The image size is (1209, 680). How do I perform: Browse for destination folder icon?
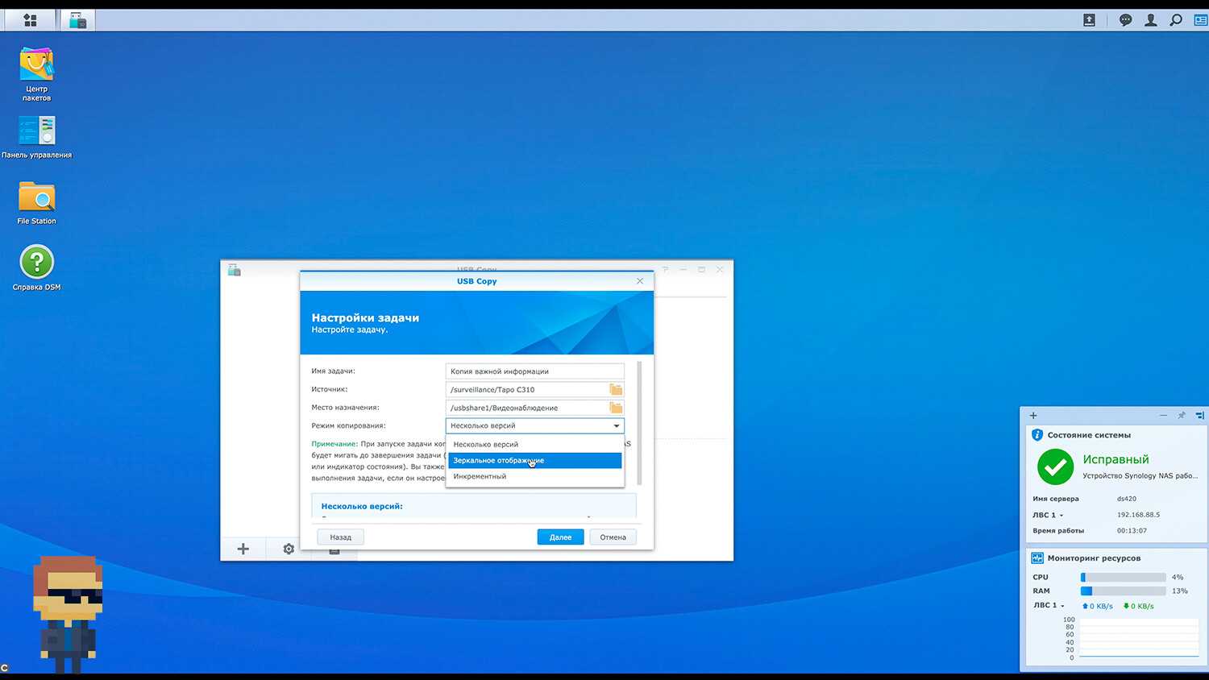616,408
